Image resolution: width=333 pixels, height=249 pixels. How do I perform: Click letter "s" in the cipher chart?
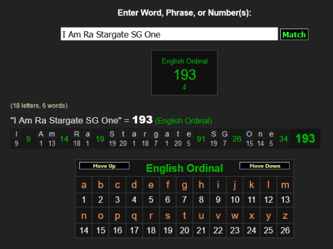pyautogui.click(x=168, y=216)
